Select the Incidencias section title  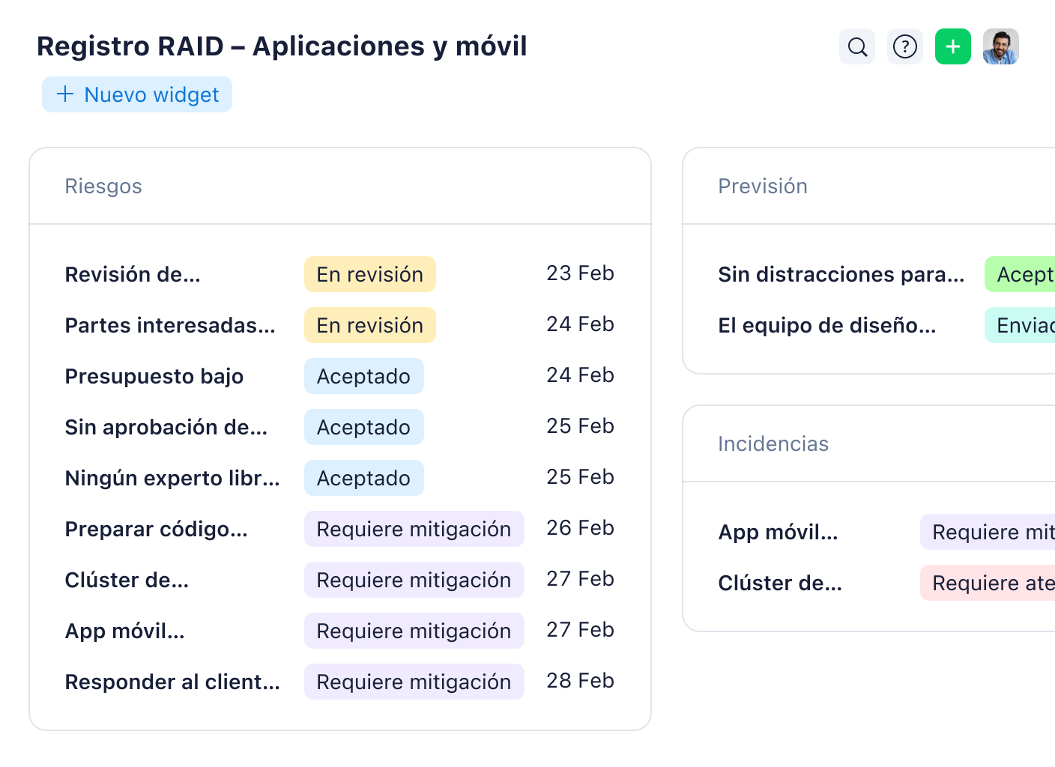click(773, 443)
